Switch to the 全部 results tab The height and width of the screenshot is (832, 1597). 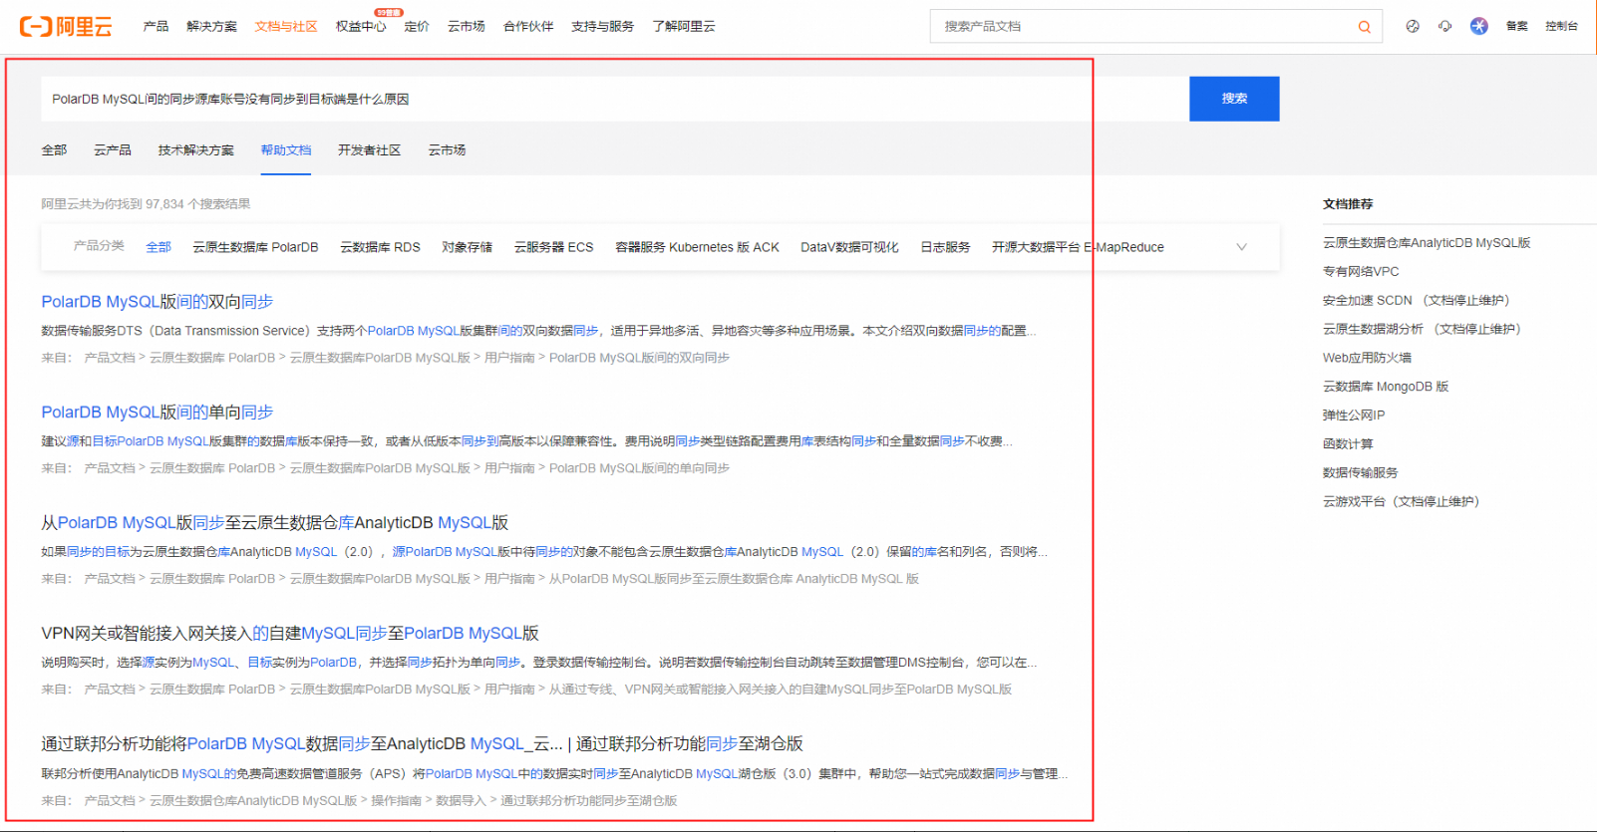[54, 150]
